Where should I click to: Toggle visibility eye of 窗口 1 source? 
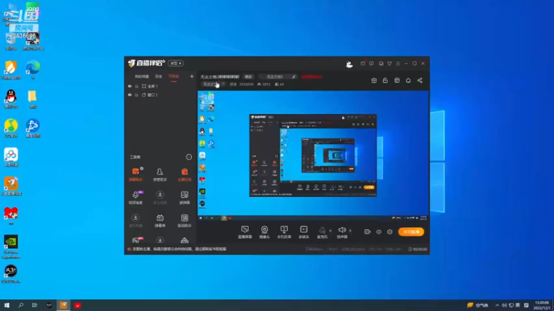129,95
